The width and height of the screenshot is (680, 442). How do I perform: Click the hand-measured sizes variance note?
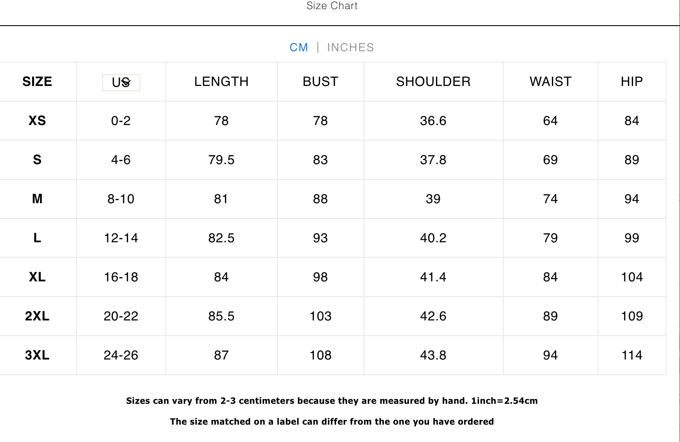coord(332,401)
